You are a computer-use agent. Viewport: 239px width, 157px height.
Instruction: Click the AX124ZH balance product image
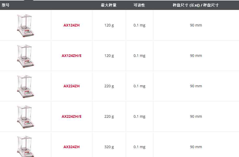coord(26,25)
